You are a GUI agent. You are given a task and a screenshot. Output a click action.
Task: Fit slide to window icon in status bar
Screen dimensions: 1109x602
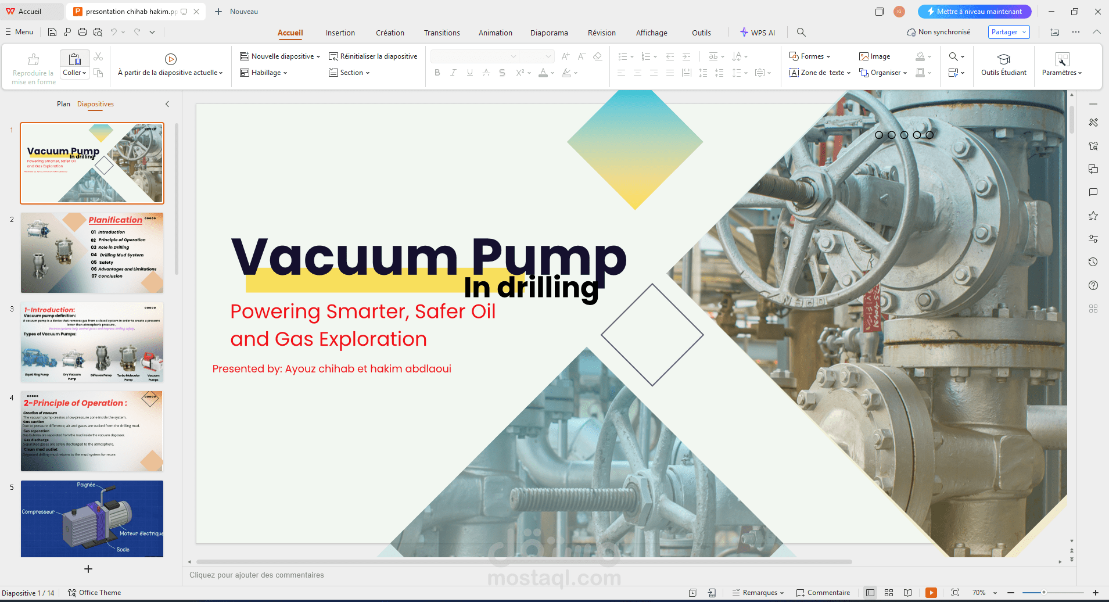pyautogui.click(x=956, y=593)
